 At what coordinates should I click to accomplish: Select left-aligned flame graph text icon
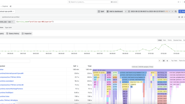[164, 61]
